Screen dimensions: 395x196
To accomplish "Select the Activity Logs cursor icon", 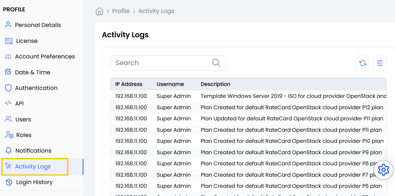I will tap(8, 166).
